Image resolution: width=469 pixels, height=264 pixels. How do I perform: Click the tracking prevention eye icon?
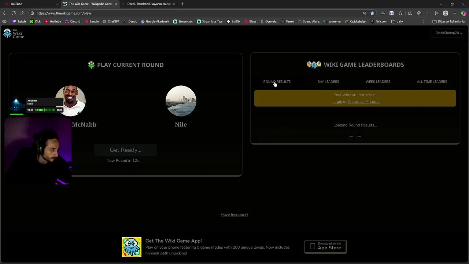(x=364, y=13)
